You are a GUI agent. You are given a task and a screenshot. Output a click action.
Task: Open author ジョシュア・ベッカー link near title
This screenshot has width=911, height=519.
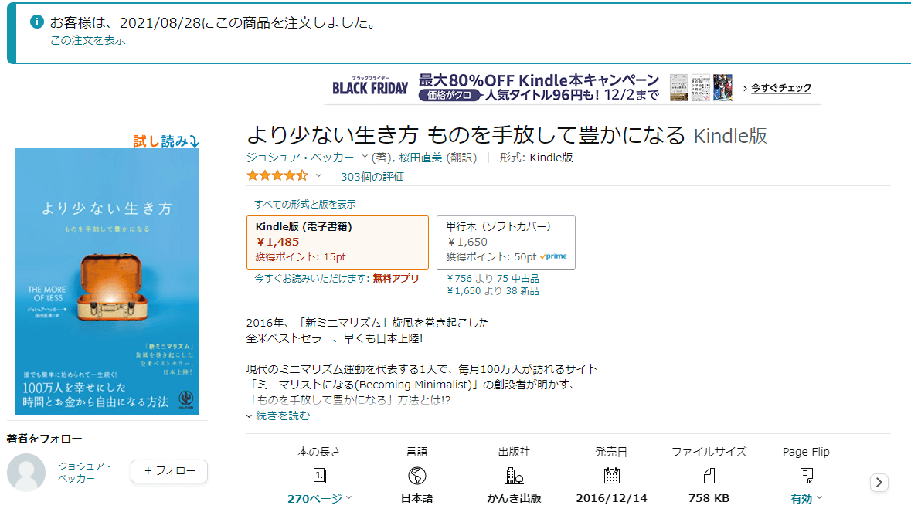(300, 158)
